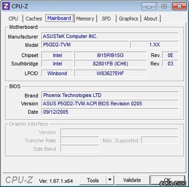189x187 pixels.
Task: Click LPCIO vendor Winbond
Action: (x=57, y=73)
